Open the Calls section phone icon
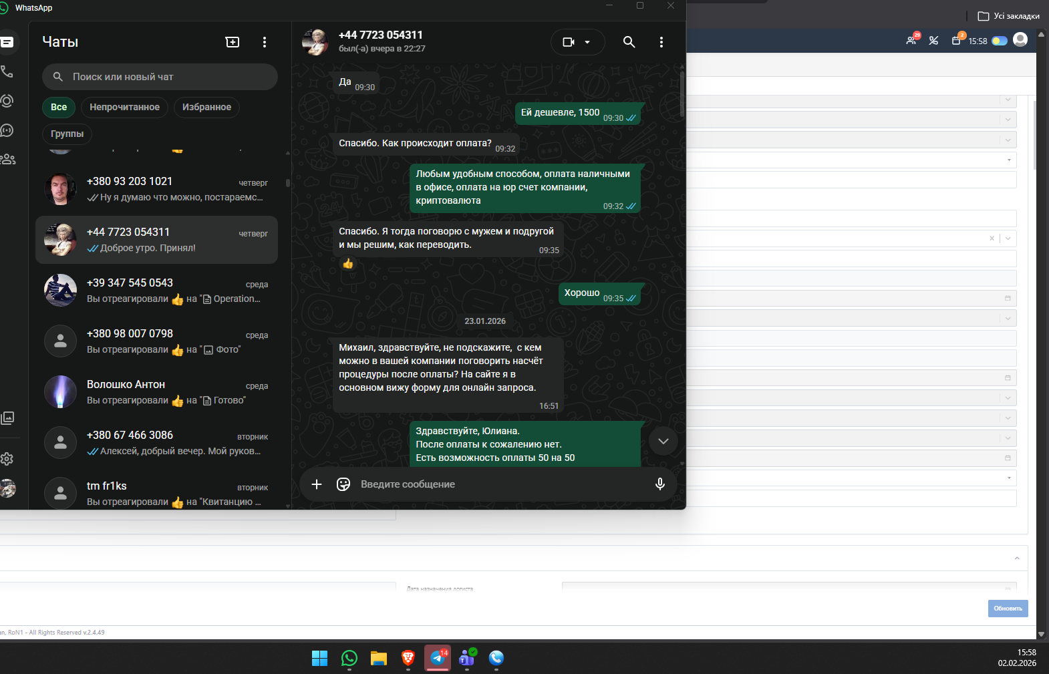Screen dimensions: 1049x674 click(7, 71)
